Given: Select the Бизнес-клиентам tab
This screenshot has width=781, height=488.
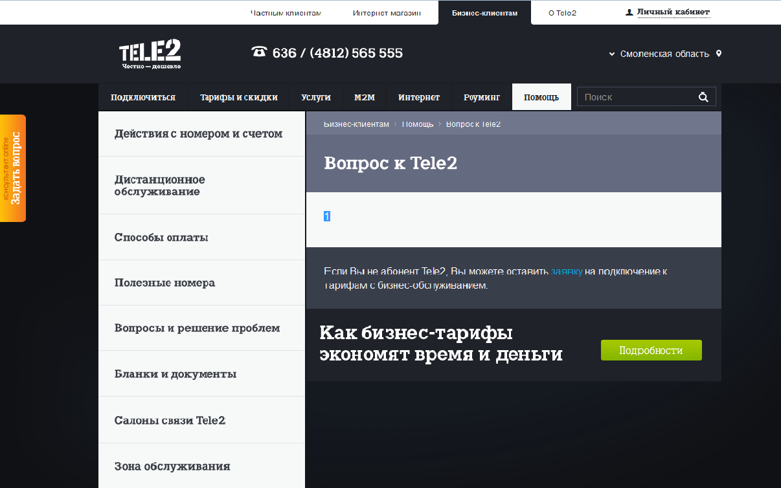Looking at the screenshot, I should click(484, 13).
